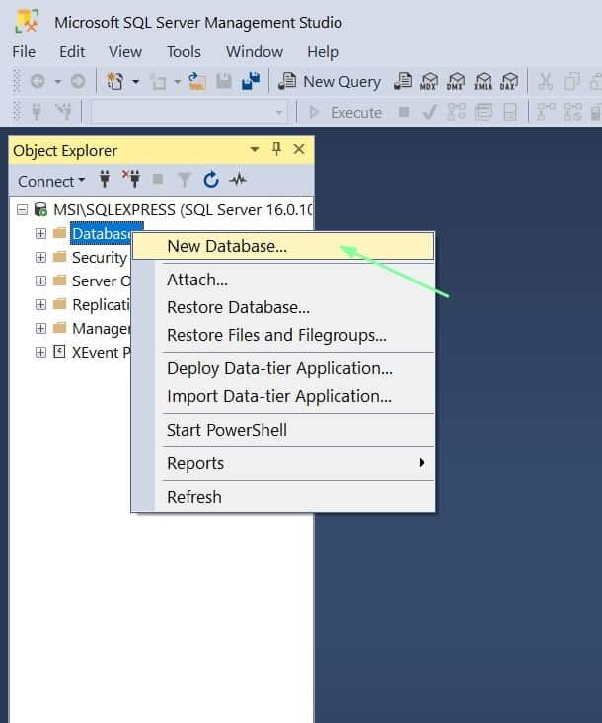Open the File menu
This screenshot has height=723, width=602.
pos(24,52)
